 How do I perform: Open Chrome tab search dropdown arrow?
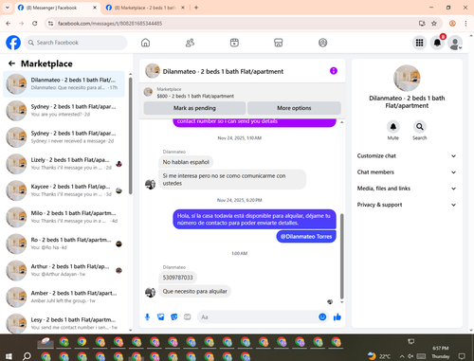click(x=8, y=8)
